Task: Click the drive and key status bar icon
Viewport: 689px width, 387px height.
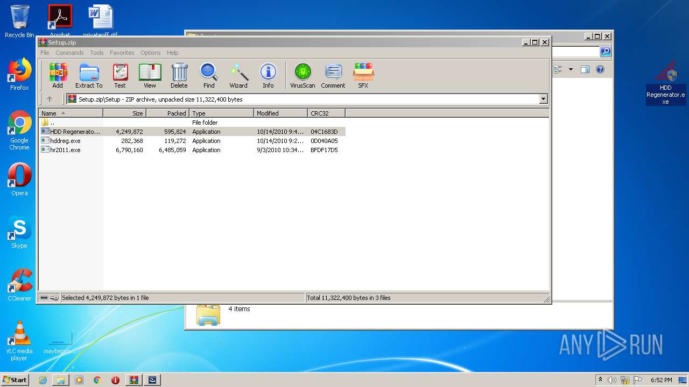Action: [49, 298]
